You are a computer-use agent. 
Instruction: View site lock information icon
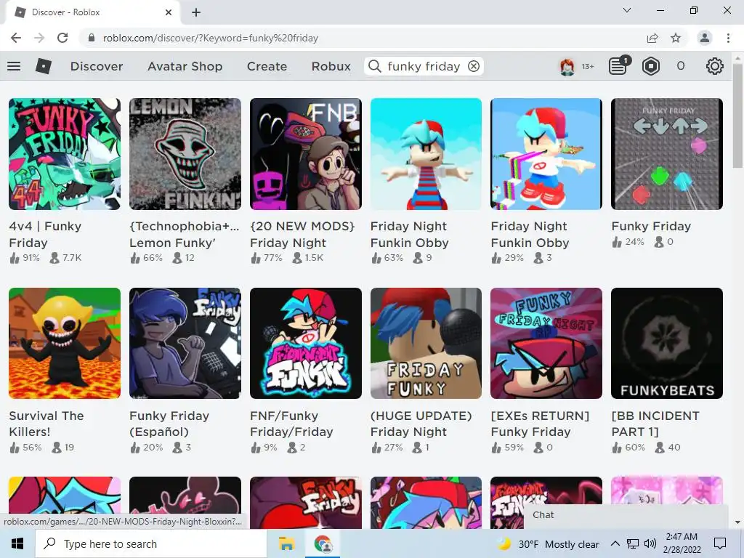click(x=92, y=38)
